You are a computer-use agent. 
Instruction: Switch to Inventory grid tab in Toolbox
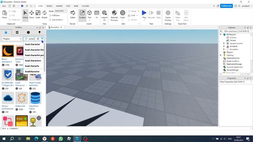[x=17, y=32]
